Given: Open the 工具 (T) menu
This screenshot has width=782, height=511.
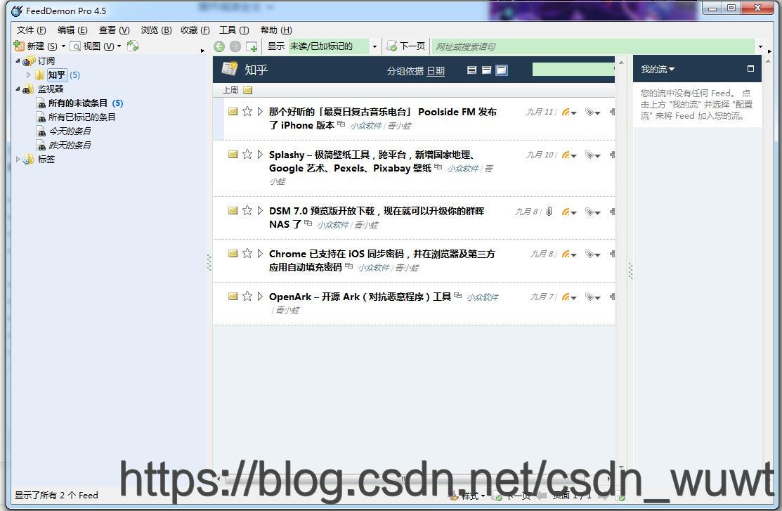Looking at the screenshot, I should pyautogui.click(x=234, y=30).
